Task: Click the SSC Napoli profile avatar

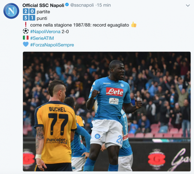Action: (11, 11)
